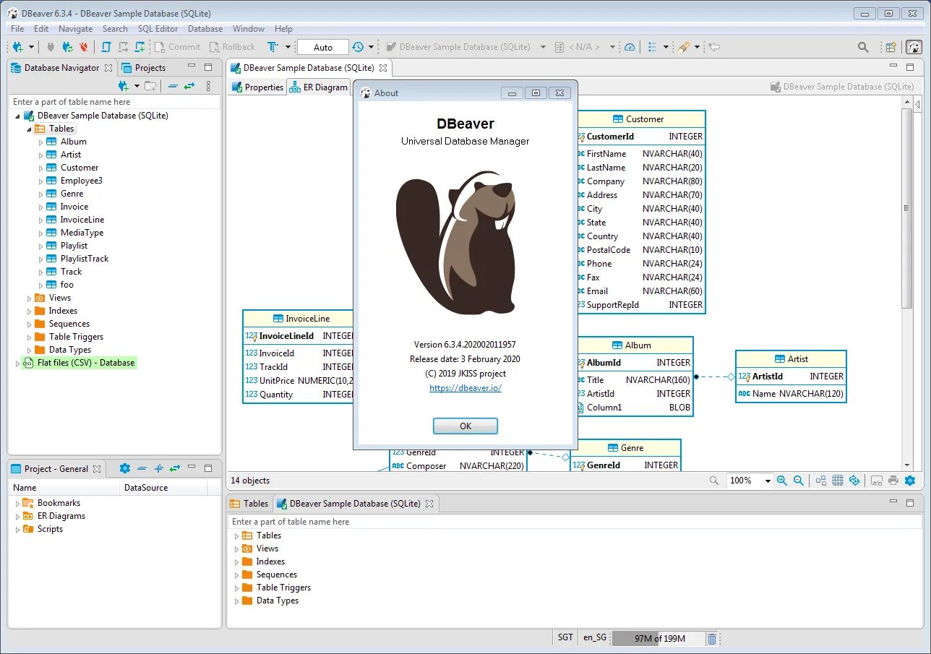The image size is (931, 654).
Task: Select the PlaylistTrack table in navigator tree
Action: coord(85,259)
